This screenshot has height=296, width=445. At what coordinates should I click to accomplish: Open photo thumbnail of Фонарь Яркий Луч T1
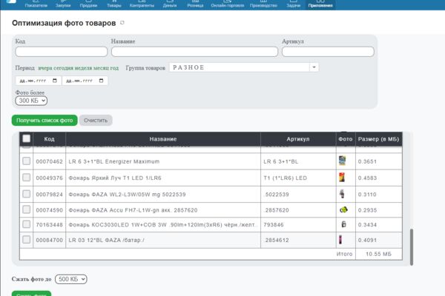pos(342,178)
